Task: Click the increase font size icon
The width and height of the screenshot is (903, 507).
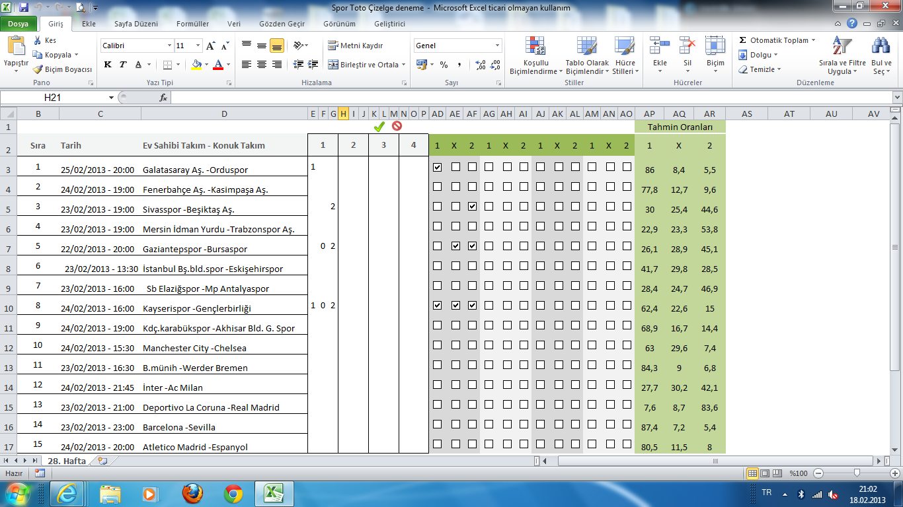Action: coord(210,46)
